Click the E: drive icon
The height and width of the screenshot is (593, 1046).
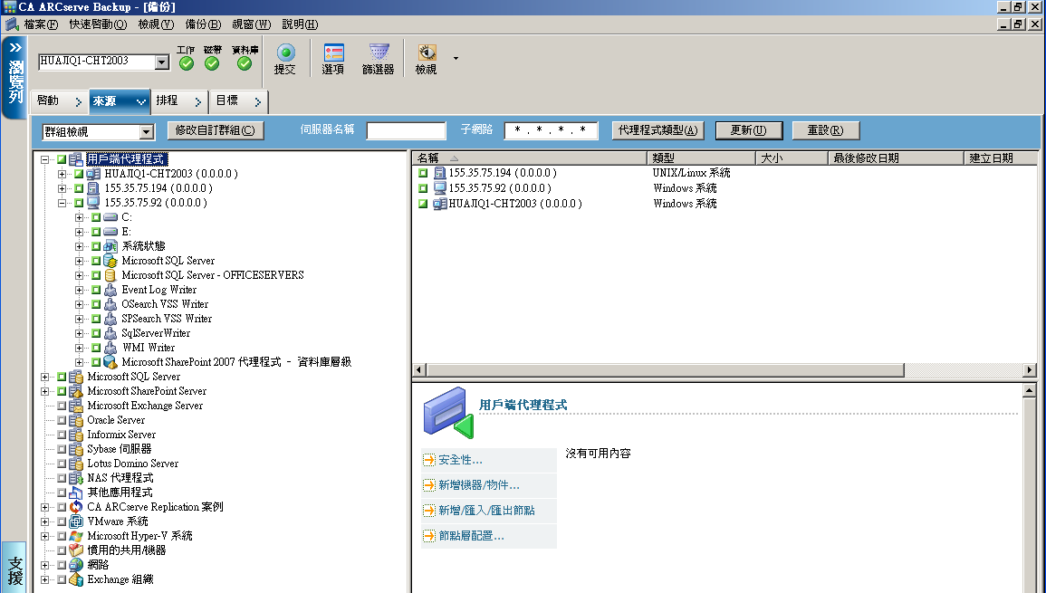point(110,232)
